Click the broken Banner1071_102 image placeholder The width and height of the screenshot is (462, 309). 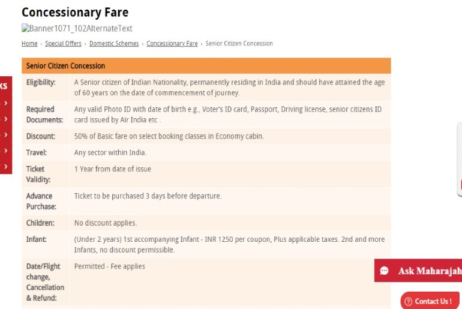(77, 28)
